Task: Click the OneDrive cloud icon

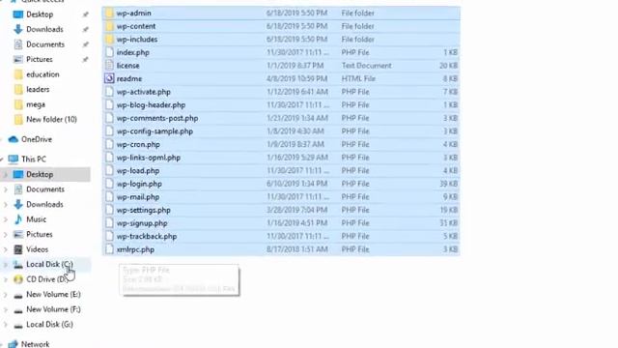Action: click(x=14, y=139)
